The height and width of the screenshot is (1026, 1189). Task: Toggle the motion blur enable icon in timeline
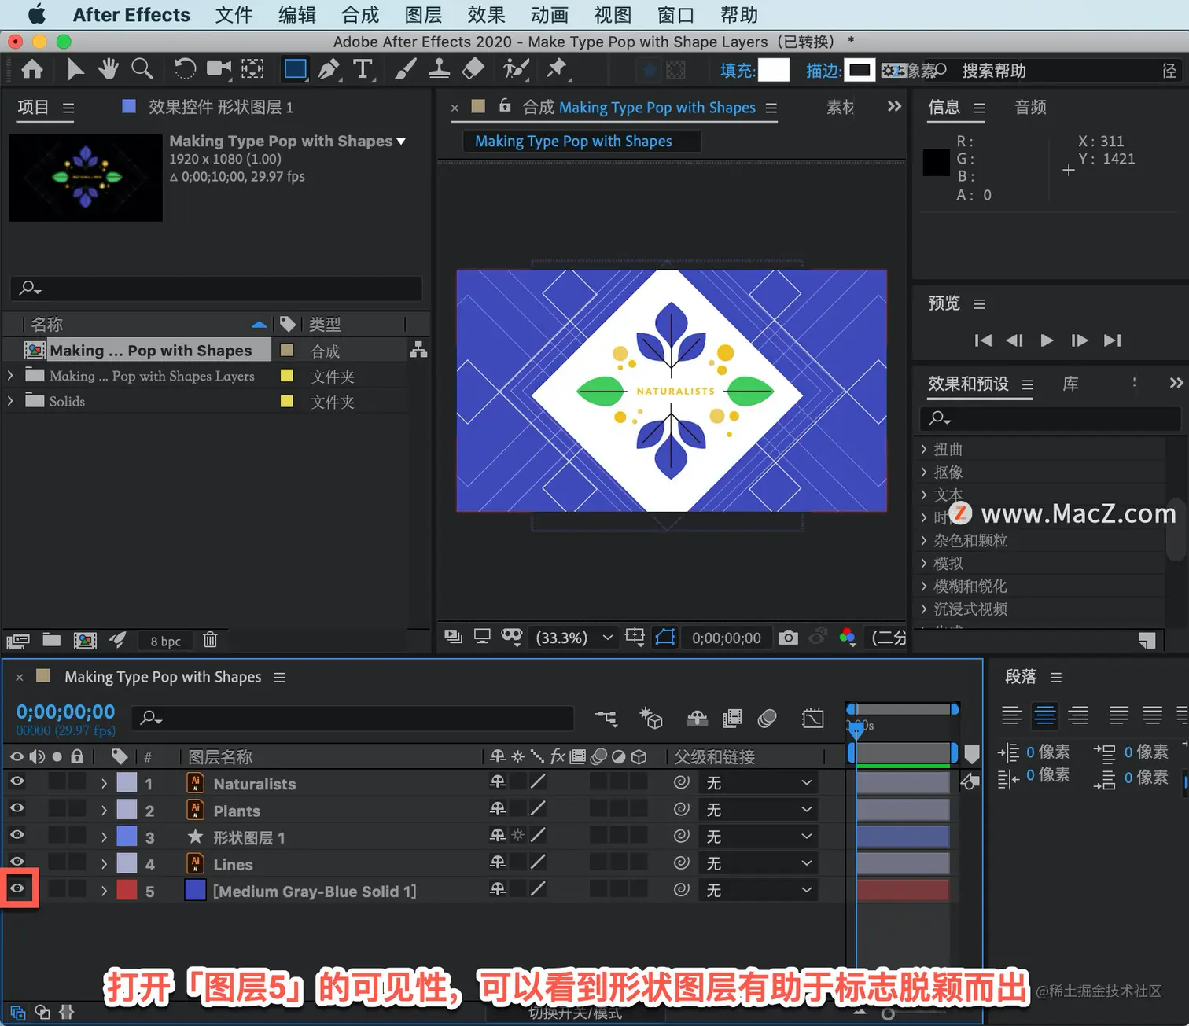768,718
